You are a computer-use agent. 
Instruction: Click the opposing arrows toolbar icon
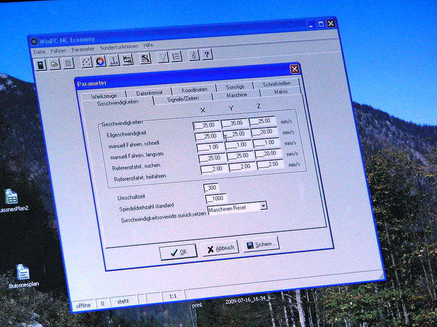(128, 59)
